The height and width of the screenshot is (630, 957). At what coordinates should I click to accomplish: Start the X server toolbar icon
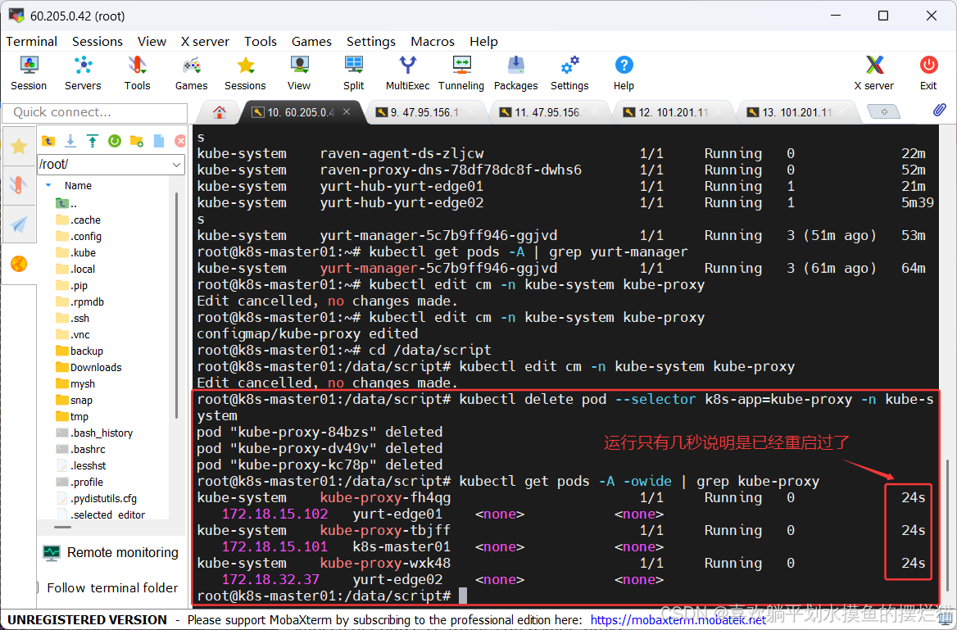pos(874,73)
